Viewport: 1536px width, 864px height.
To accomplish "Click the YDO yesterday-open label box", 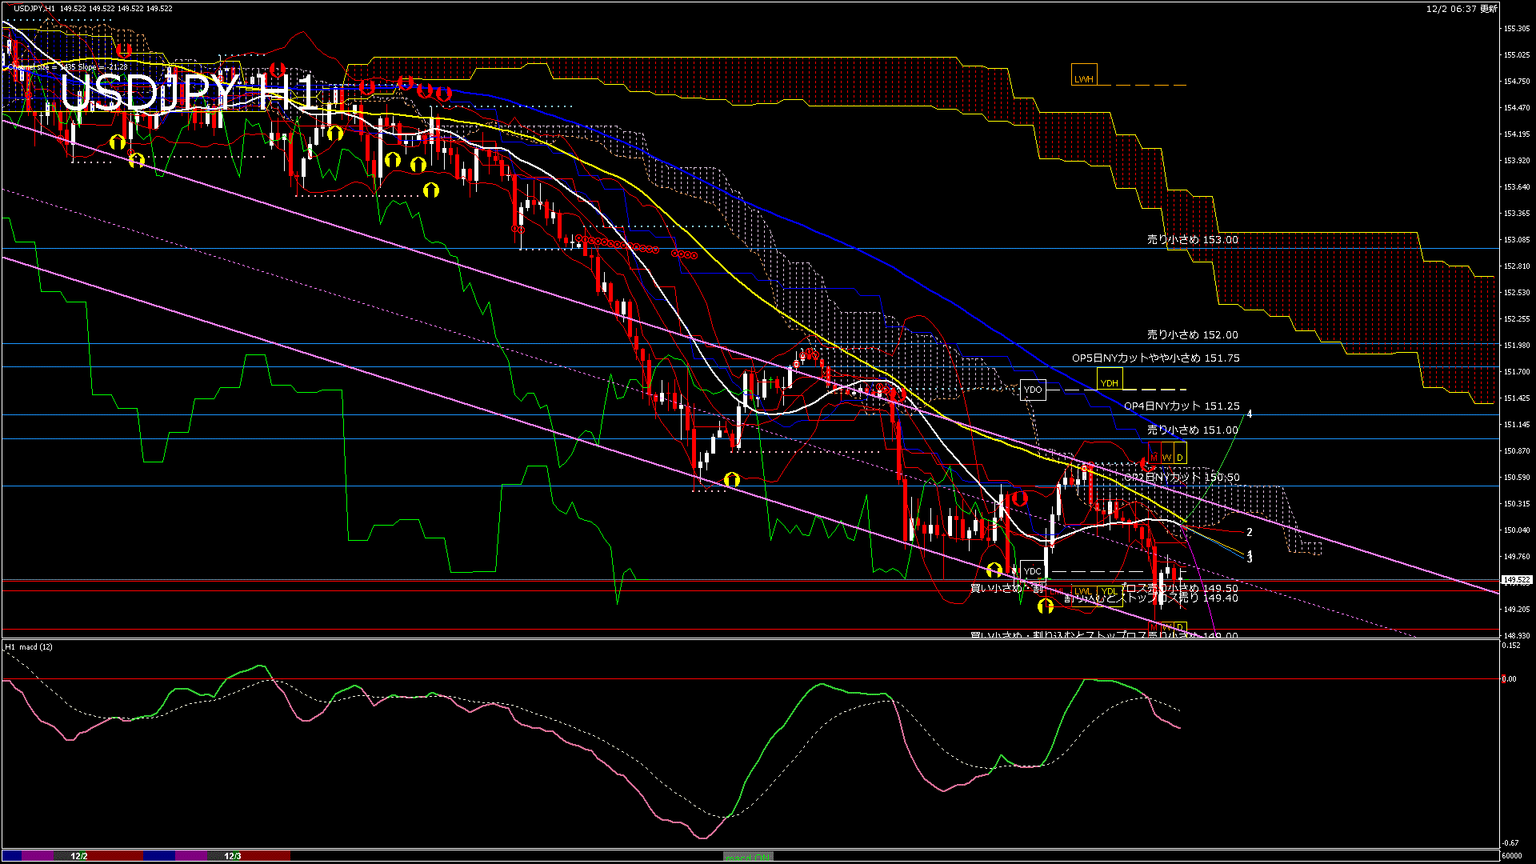I will point(1033,390).
